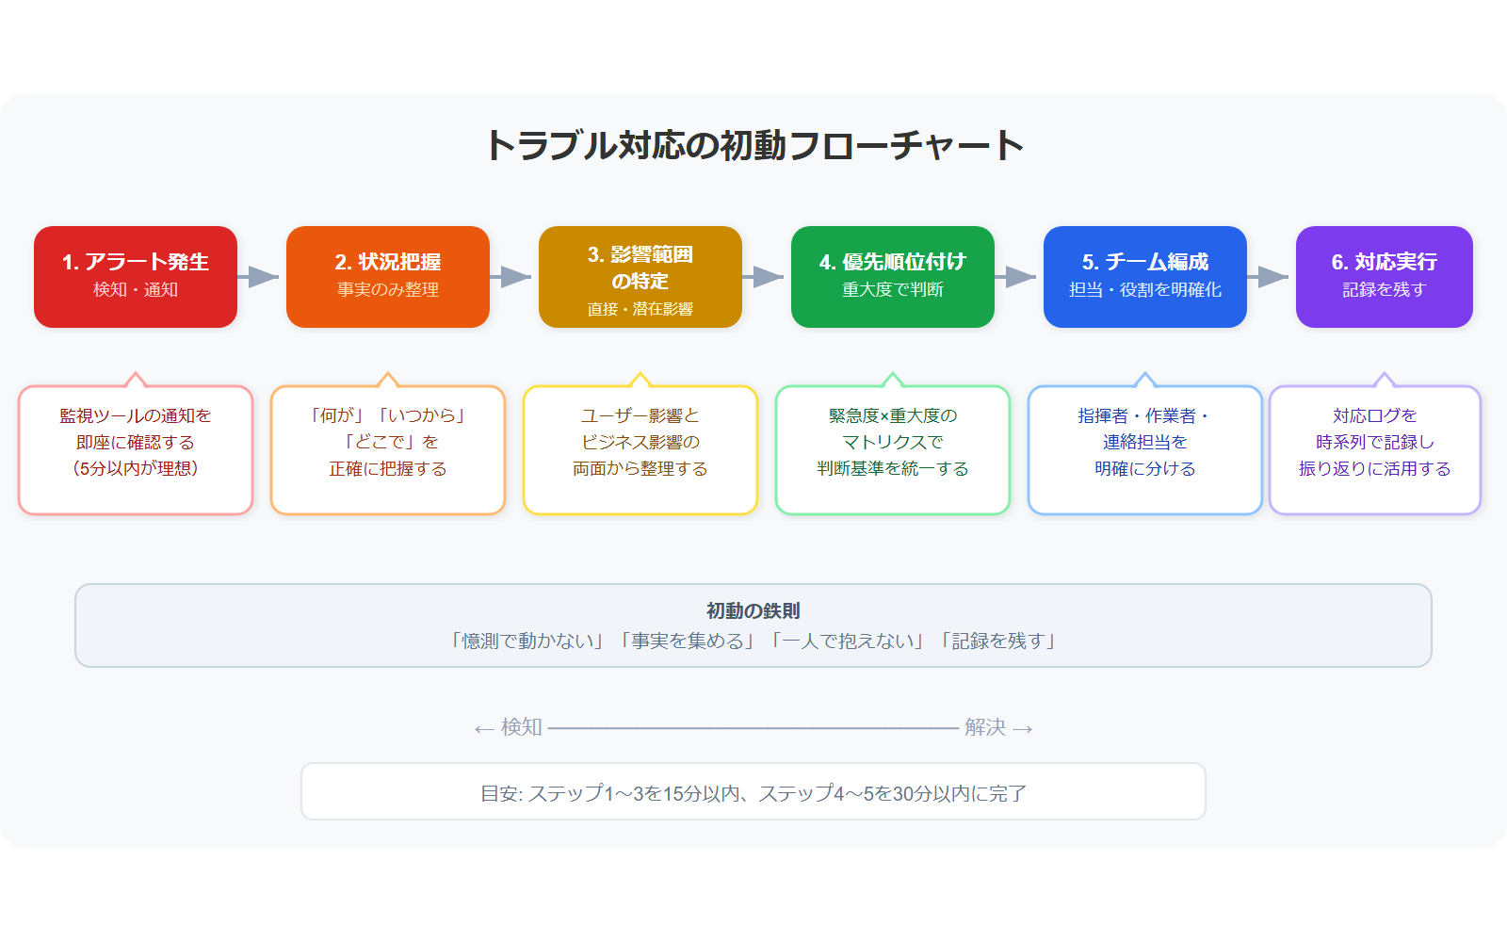
Task: Click the green 「4. 優先順位付け」 step box
Action: point(893,277)
